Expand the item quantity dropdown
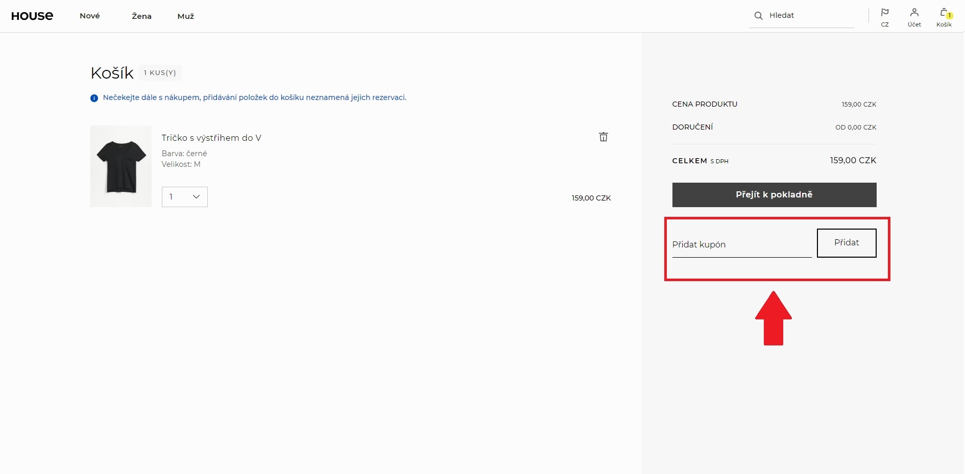The image size is (965, 474). click(x=184, y=197)
